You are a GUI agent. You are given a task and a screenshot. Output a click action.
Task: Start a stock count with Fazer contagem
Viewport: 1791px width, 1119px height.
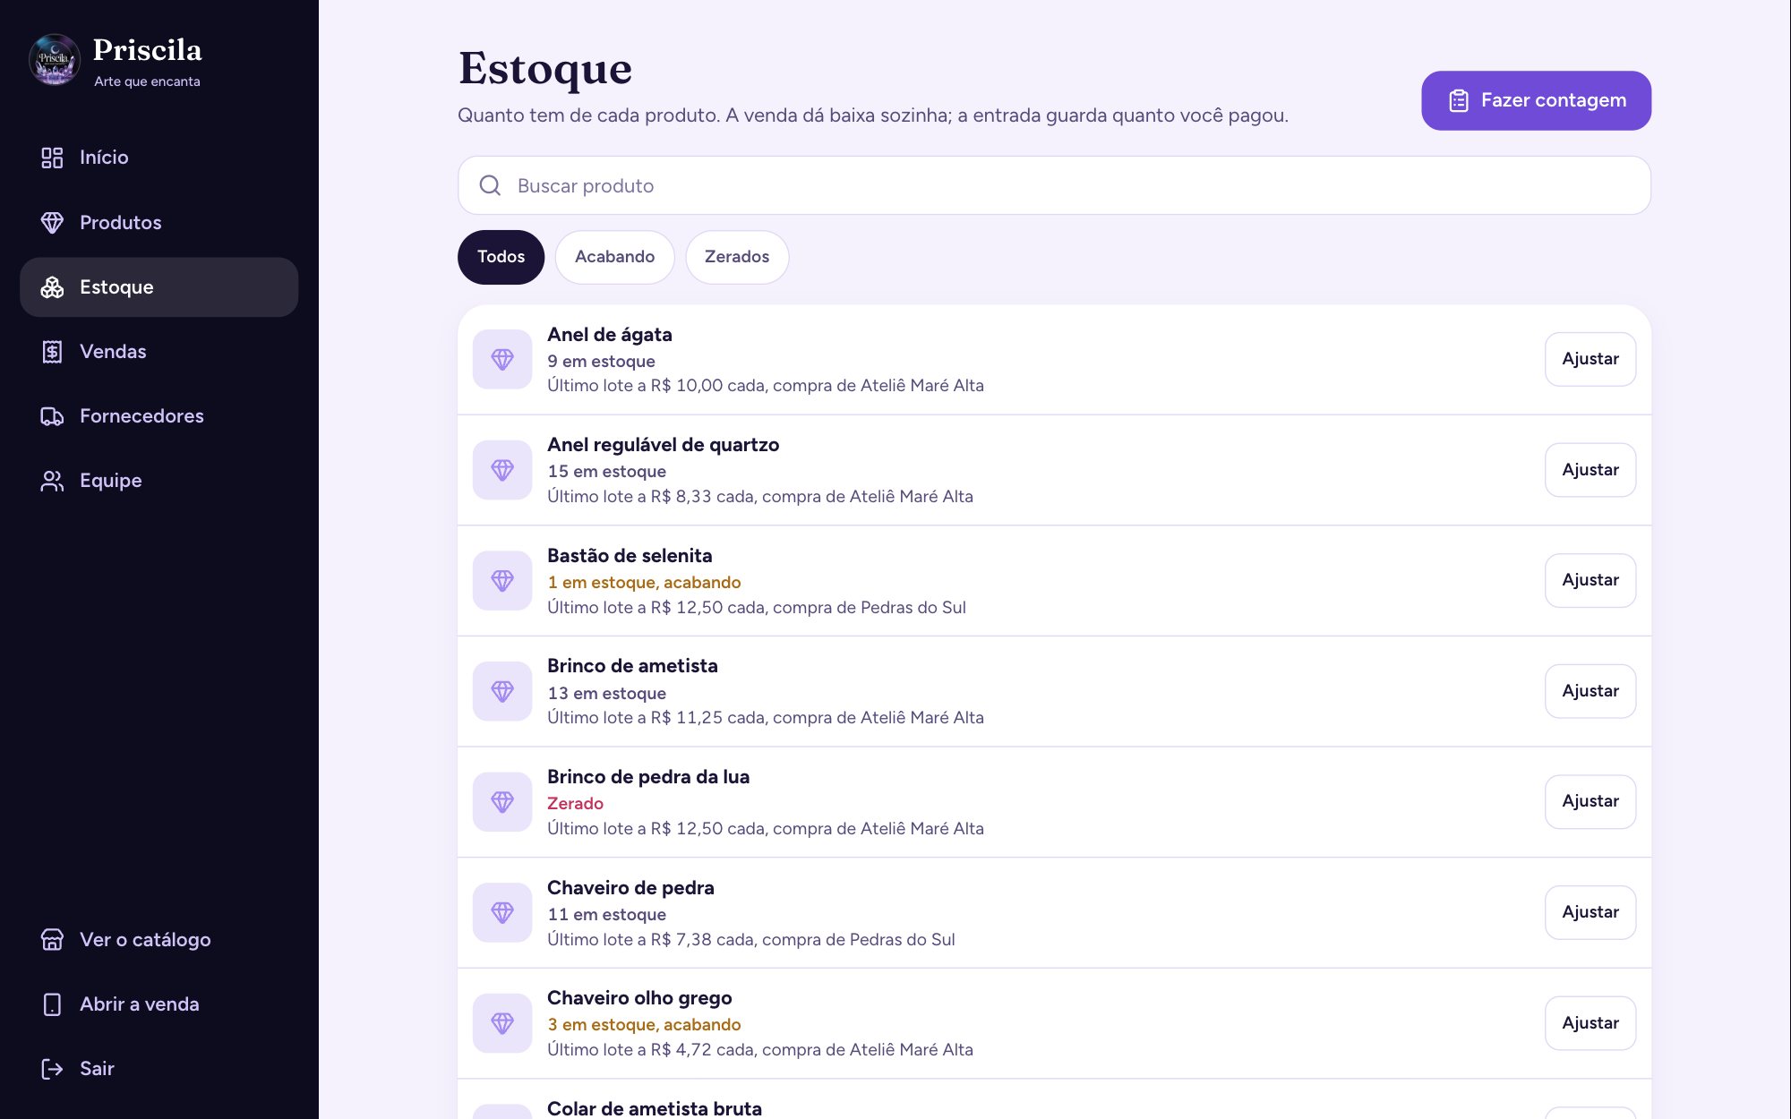coord(1536,100)
